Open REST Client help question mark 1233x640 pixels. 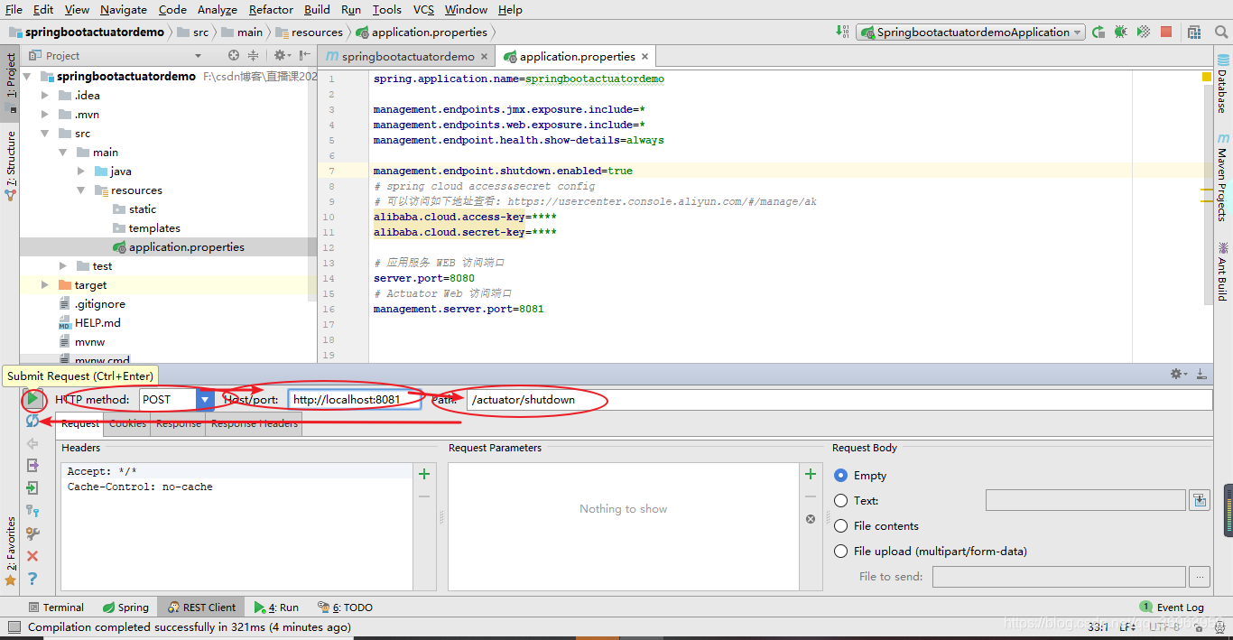pyautogui.click(x=32, y=579)
